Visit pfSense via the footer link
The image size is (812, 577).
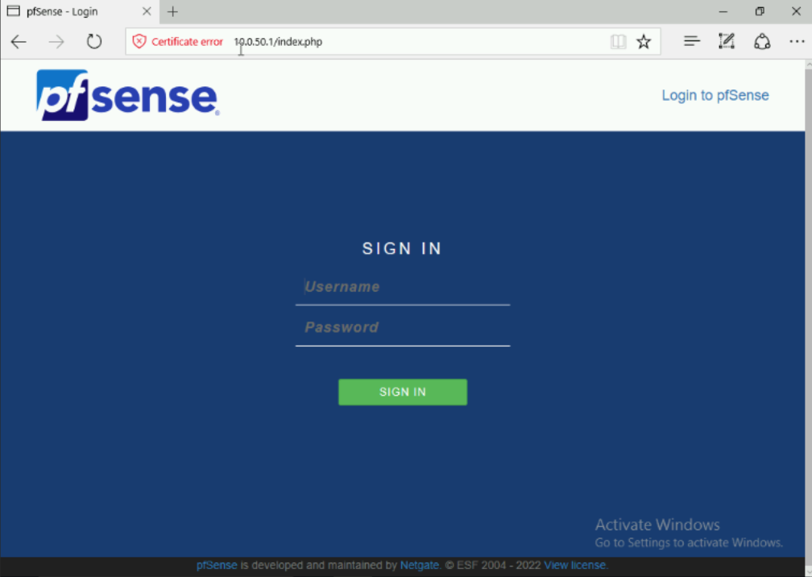click(216, 565)
